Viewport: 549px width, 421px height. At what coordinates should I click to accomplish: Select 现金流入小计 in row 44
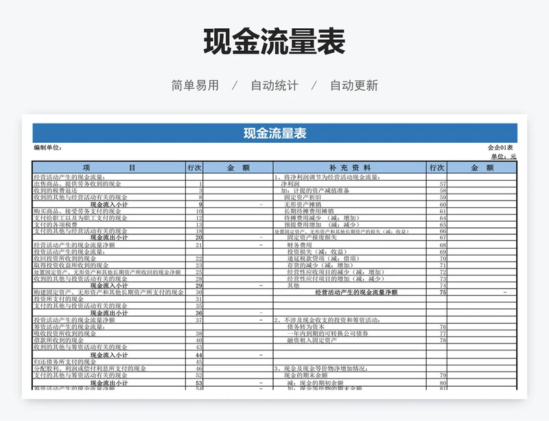point(109,355)
